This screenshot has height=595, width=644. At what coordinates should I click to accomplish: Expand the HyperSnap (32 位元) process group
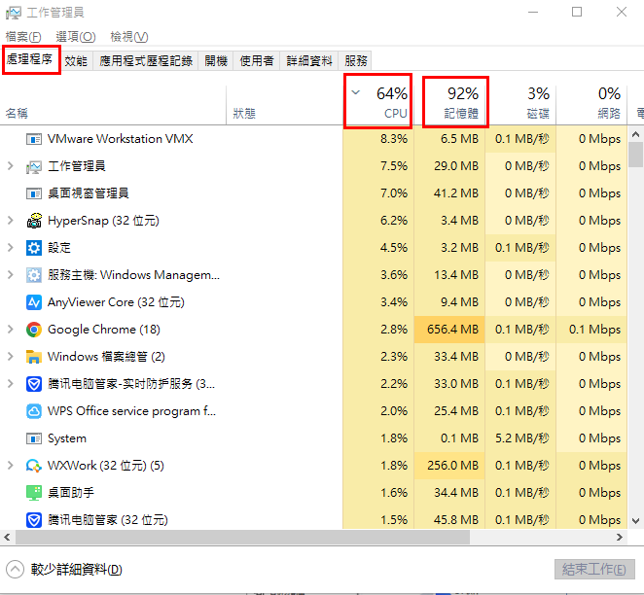click(x=11, y=221)
